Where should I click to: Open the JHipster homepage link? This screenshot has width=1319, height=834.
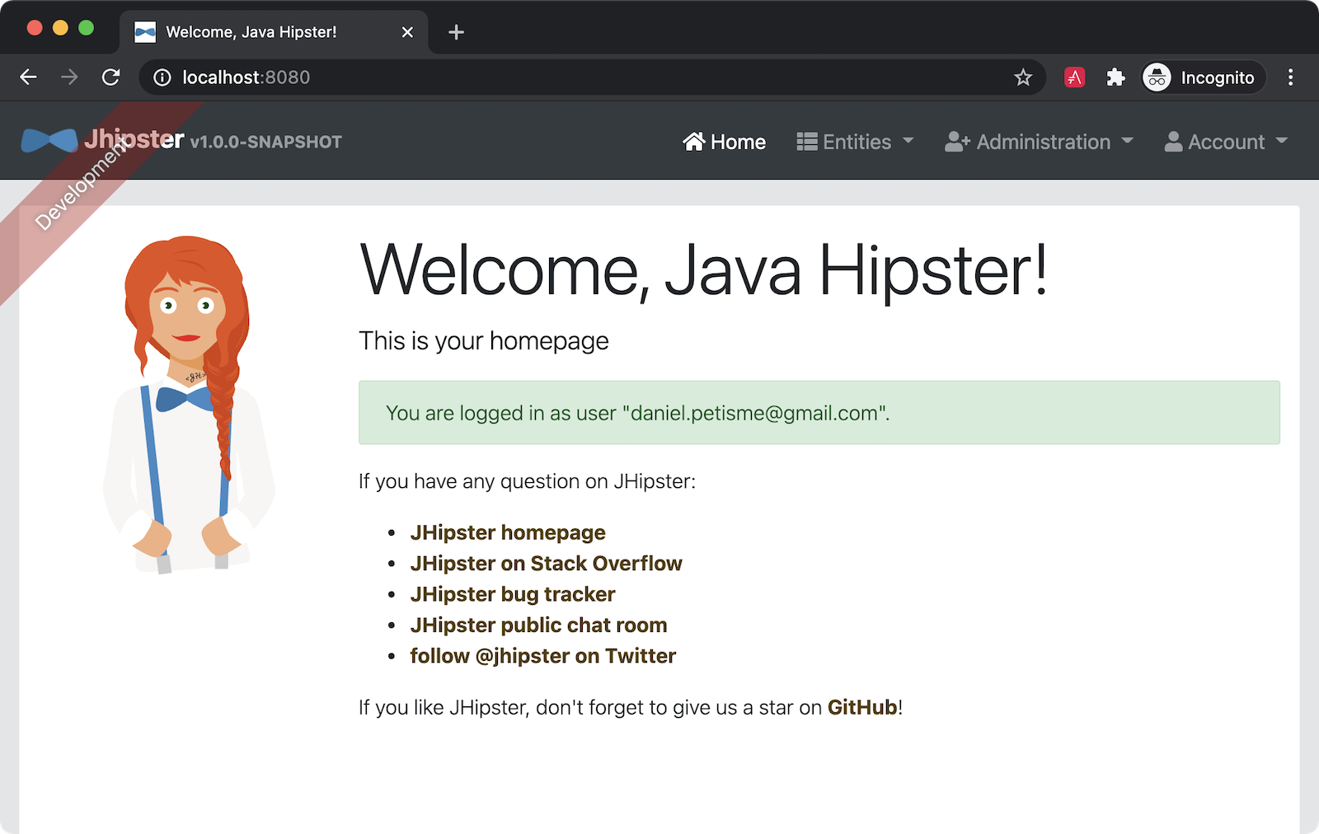[508, 532]
